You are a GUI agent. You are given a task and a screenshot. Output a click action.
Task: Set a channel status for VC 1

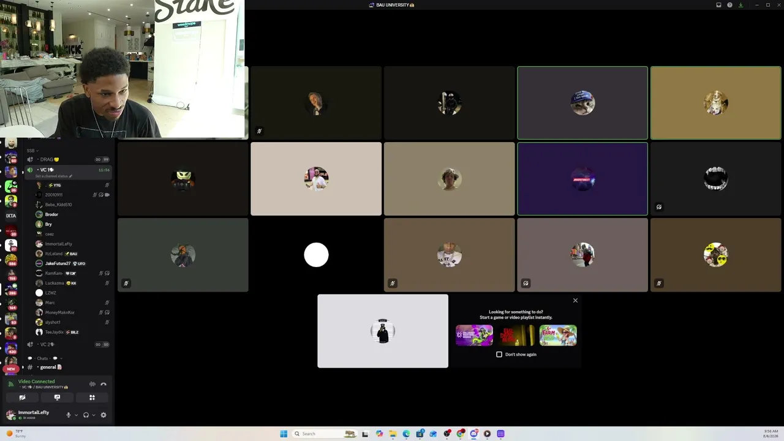point(54,176)
